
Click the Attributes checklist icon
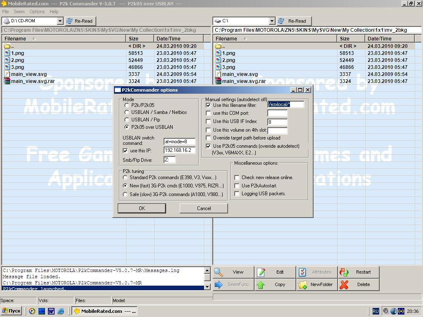tap(302, 272)
